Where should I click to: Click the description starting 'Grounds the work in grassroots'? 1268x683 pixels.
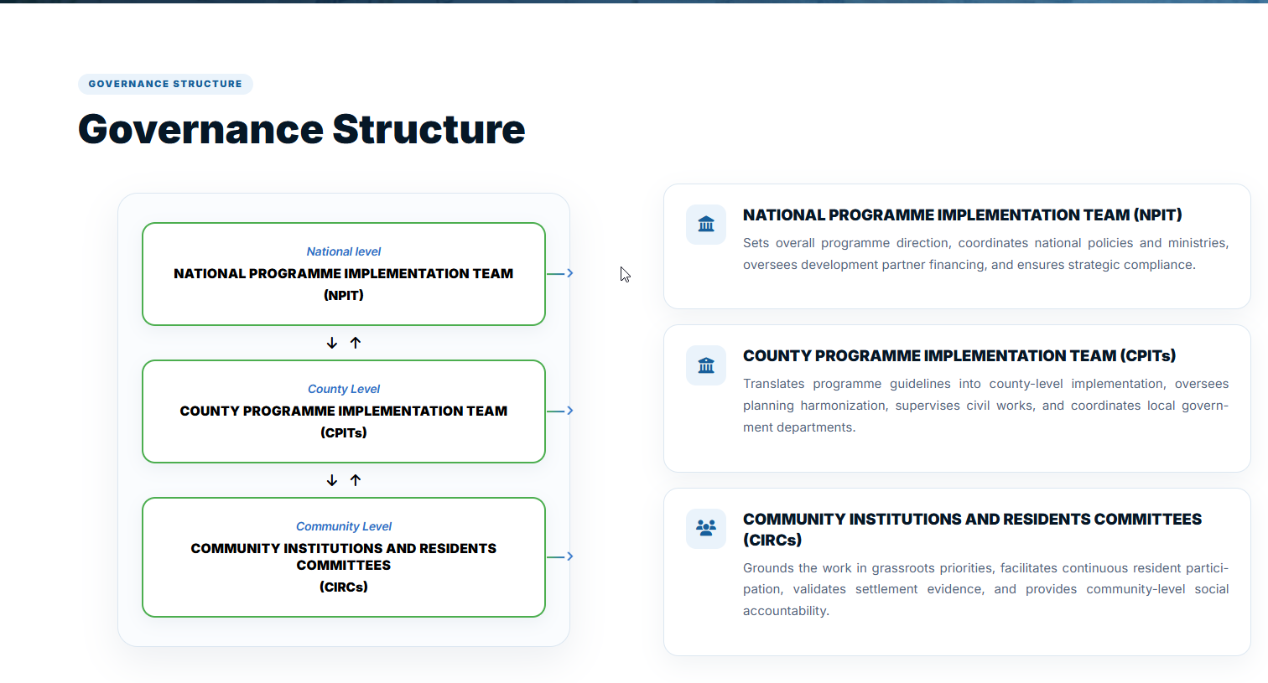coord(986,589)
